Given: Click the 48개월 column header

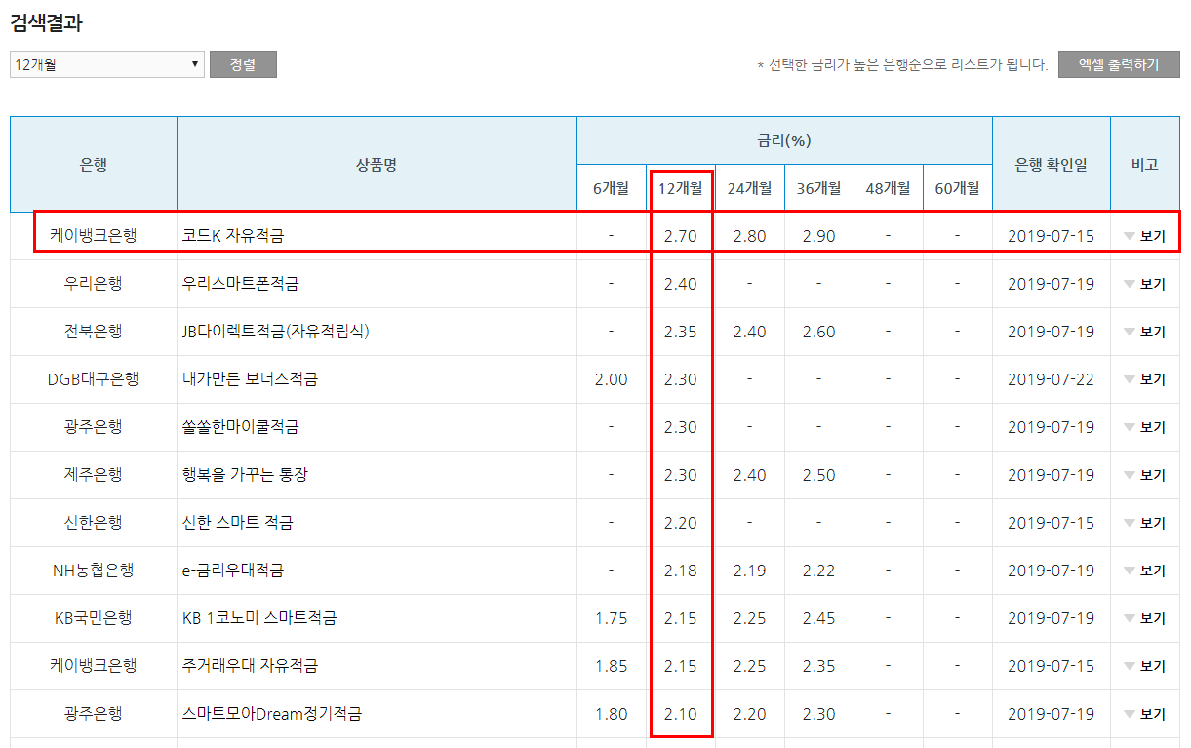Looking at the screenshot, I should tap(889, 188).
